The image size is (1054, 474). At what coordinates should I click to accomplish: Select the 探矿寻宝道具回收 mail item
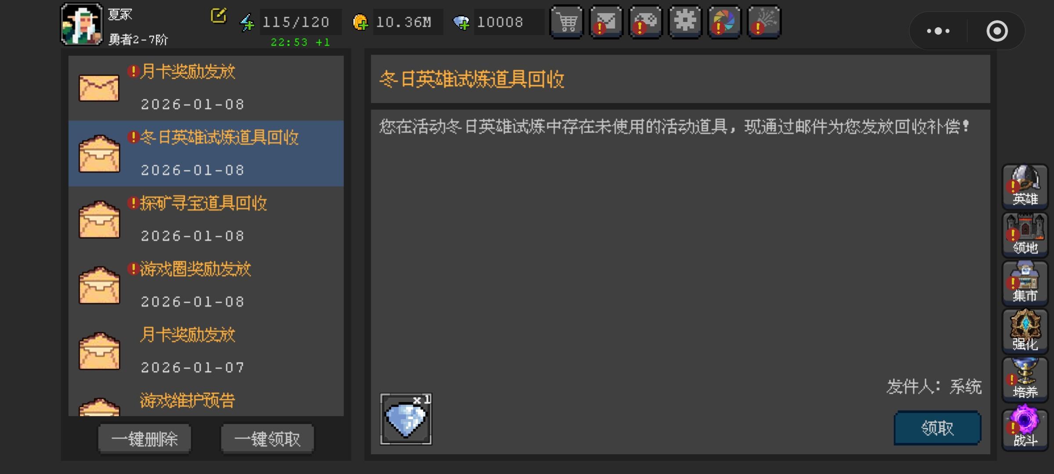[x=206, y=219]
